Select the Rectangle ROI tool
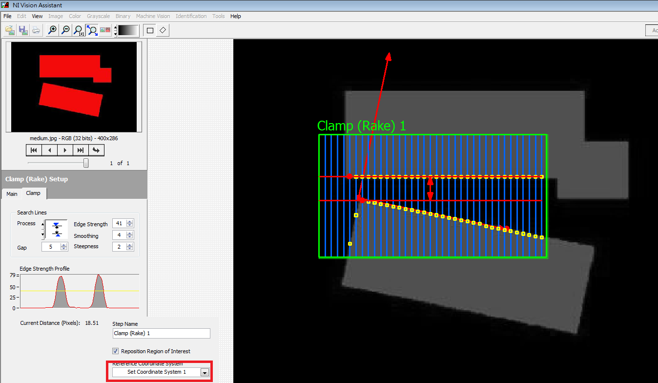 [150, 30]
